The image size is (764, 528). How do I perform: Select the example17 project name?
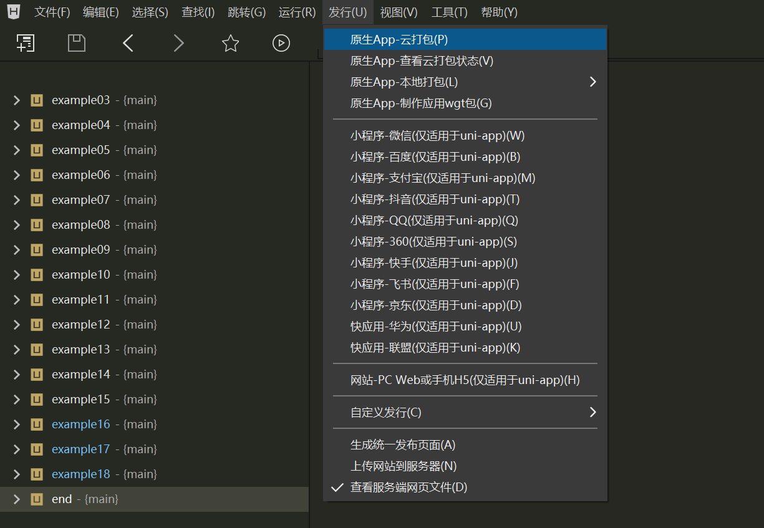(x=81, y=449)
